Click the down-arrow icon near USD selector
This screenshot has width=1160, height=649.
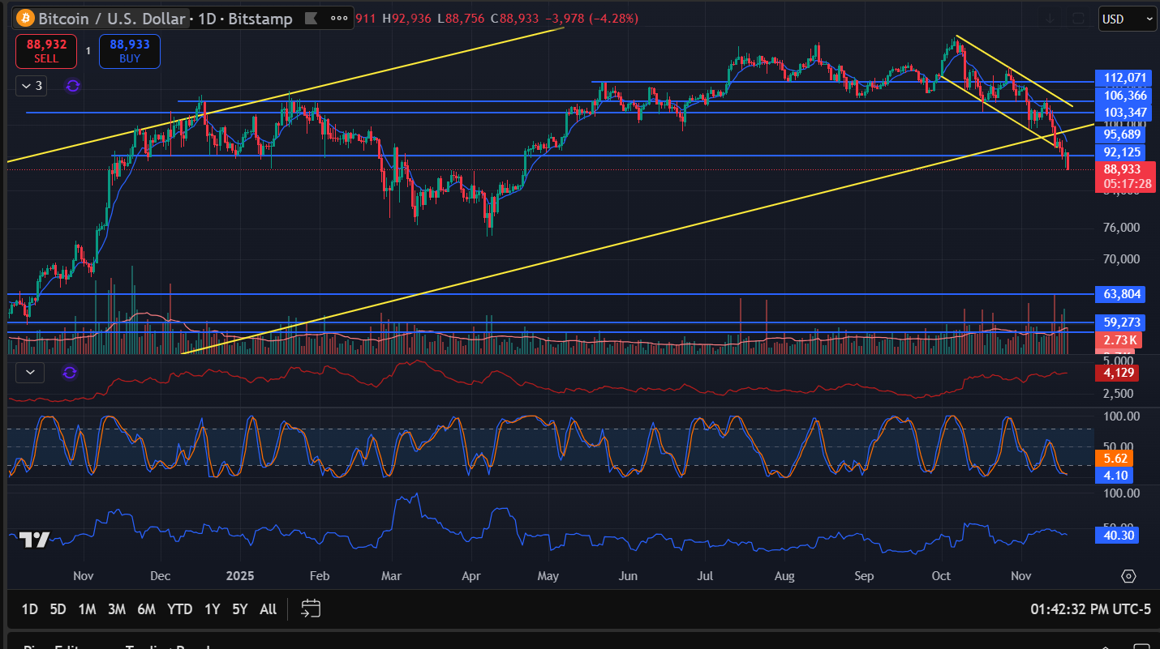[1050, 19]
